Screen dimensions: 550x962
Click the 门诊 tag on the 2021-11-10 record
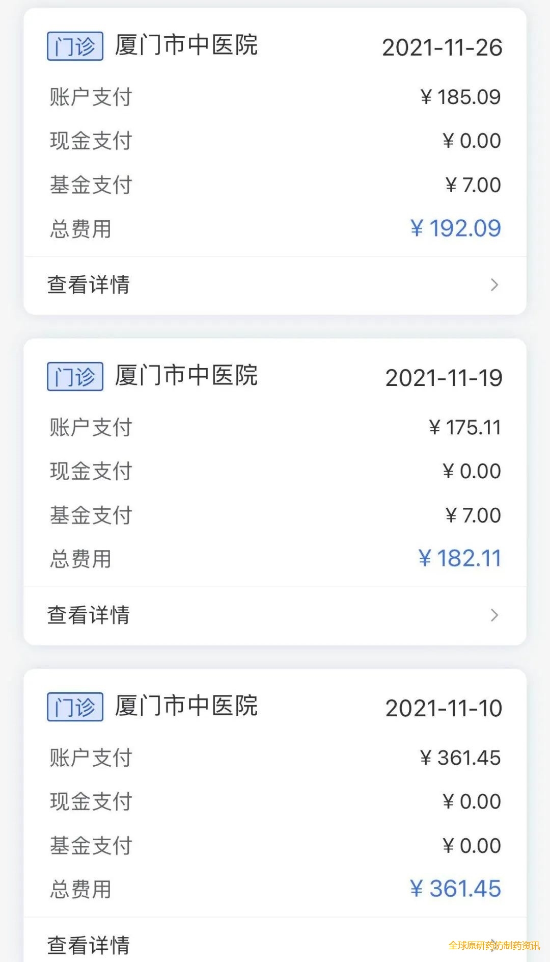tap(75, 707)
